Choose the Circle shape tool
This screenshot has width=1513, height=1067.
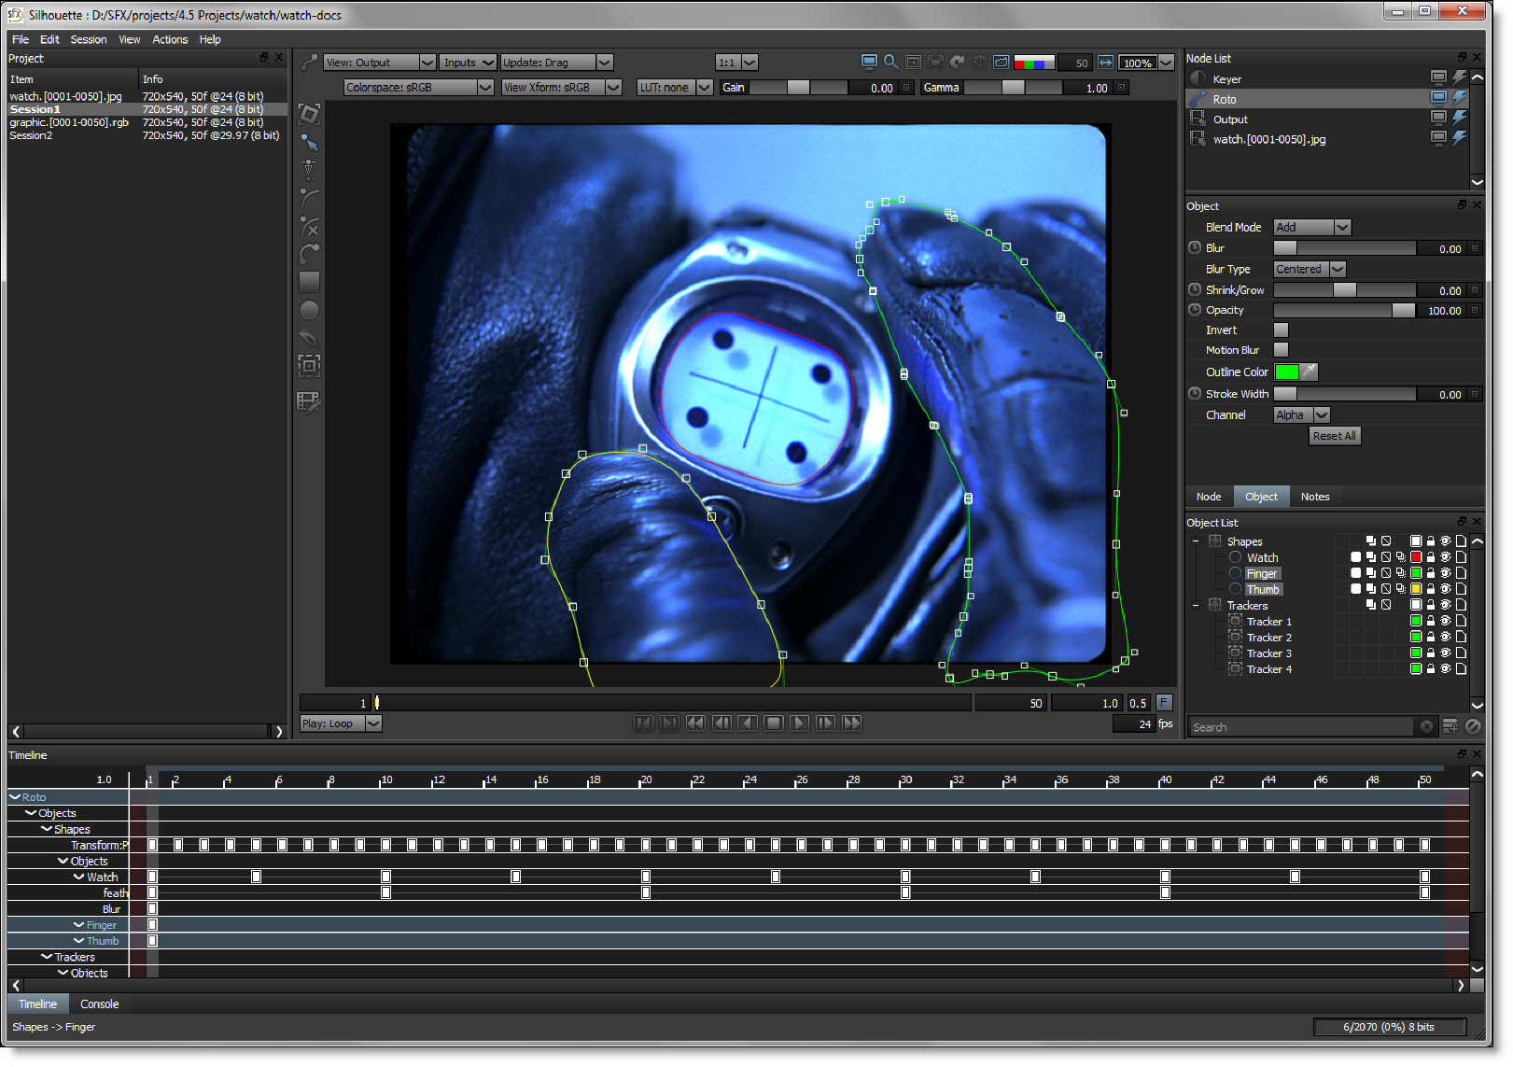click(x=309, y=311)
